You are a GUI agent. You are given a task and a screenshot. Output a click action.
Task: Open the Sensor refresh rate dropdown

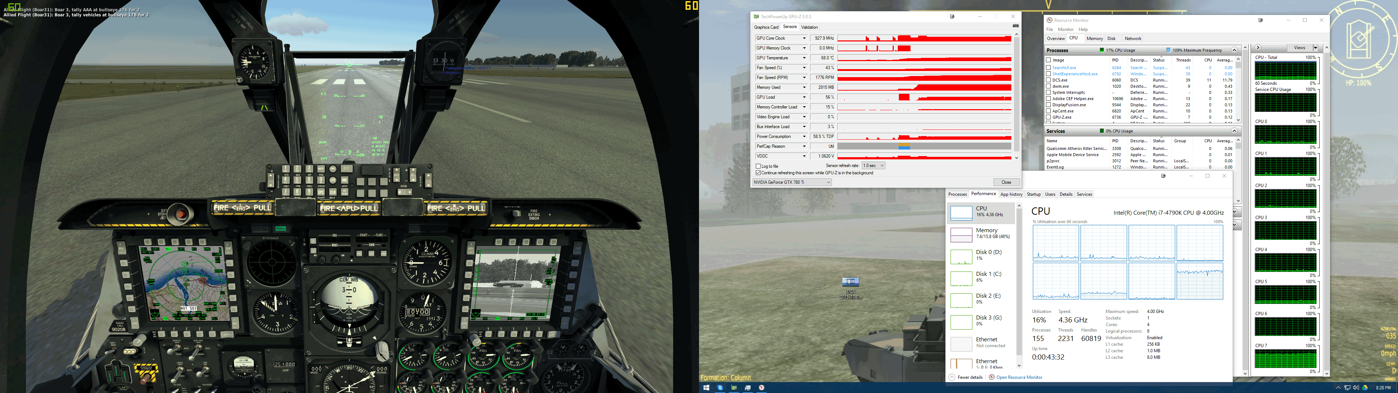(873, 166)
